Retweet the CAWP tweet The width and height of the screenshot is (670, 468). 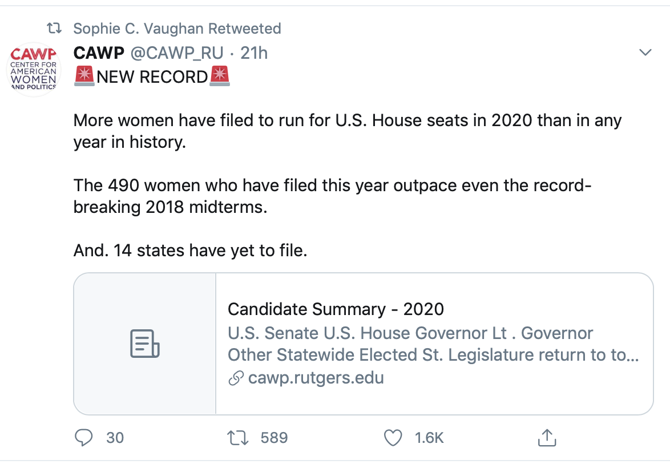tap(237, 438)
